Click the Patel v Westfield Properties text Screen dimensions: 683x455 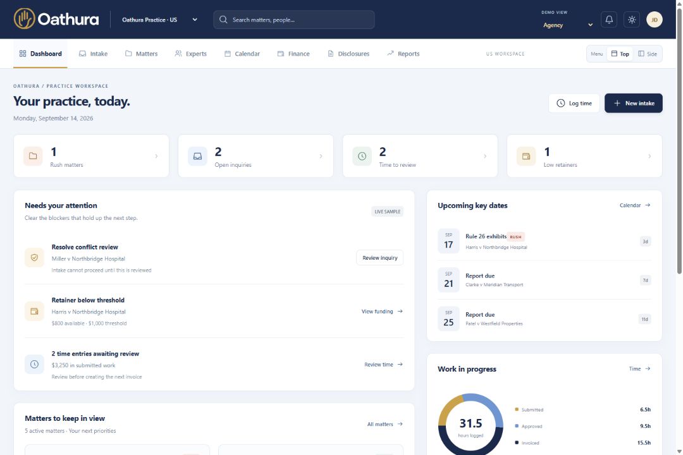pyautogui.click(x=494, y=324)
